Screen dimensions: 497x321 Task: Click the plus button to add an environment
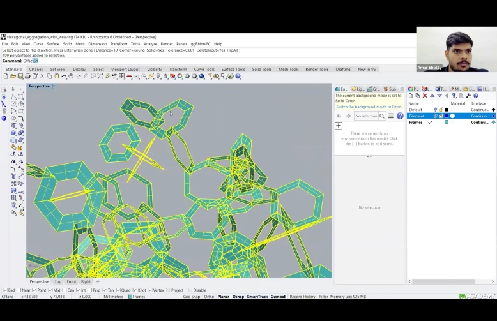pos(339,126)
